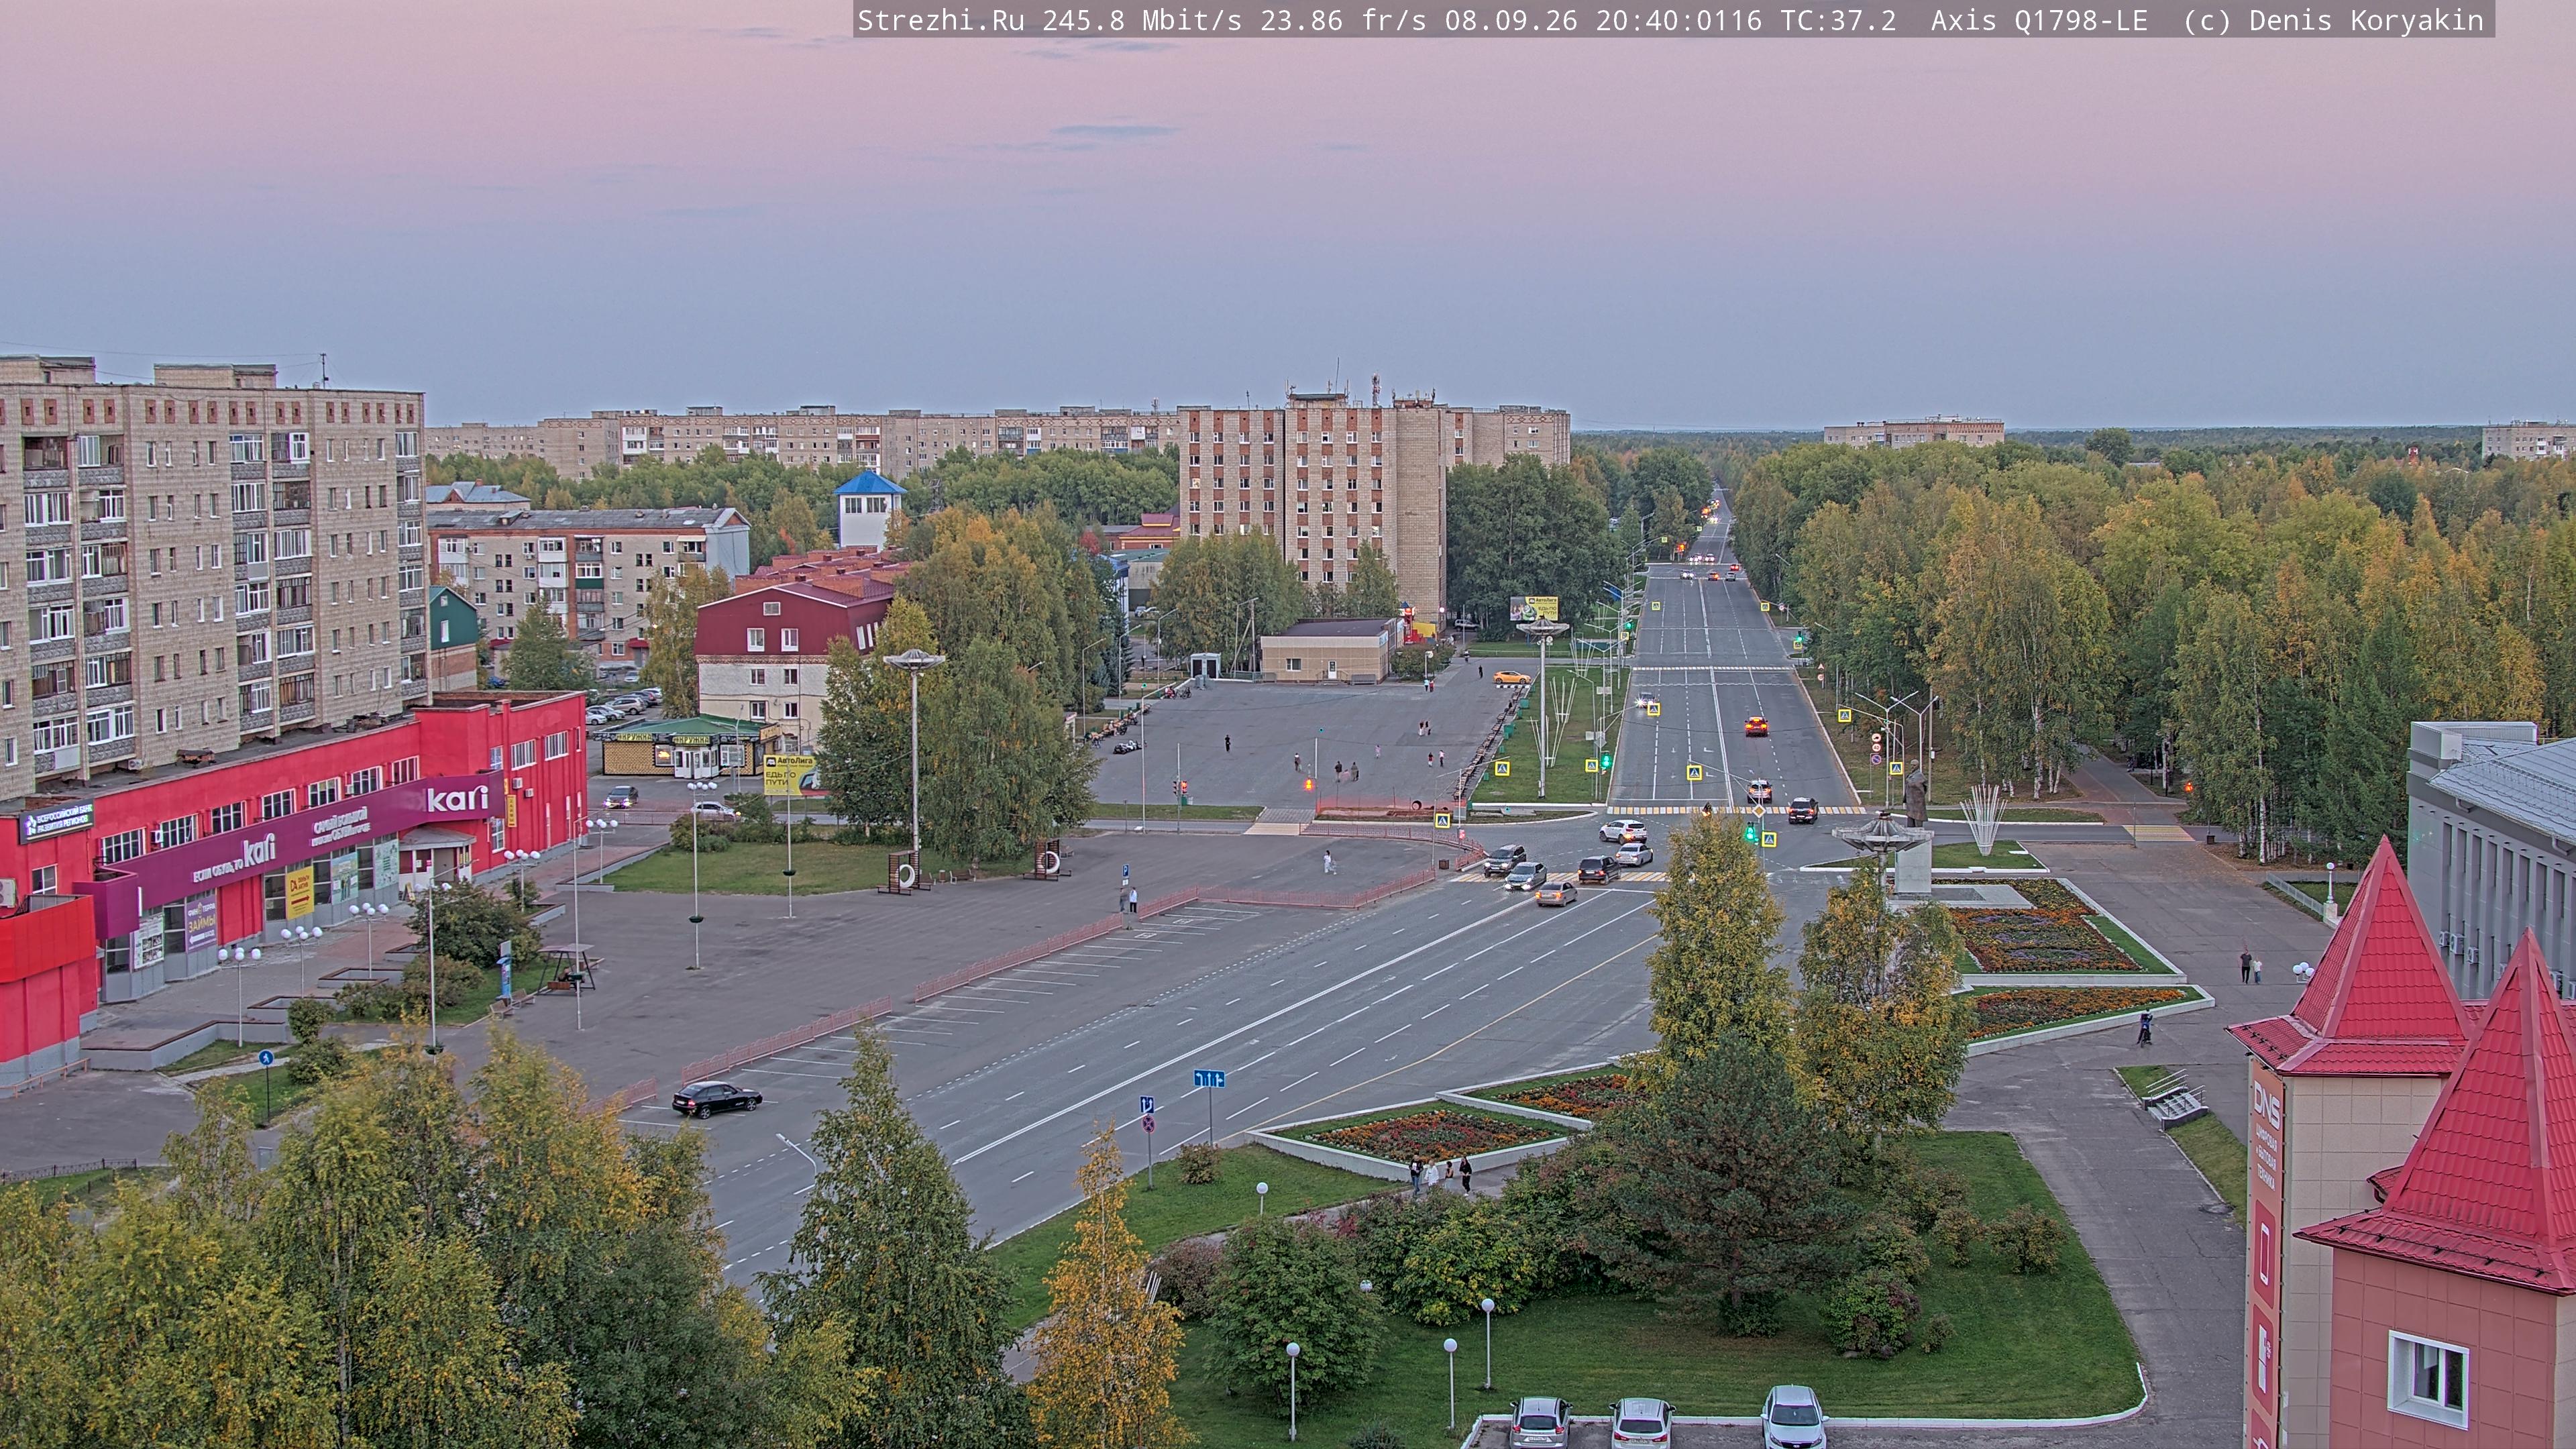Click the black sedan parked in the lot
2576x1449 pixels.
(x=716, y=1098)
